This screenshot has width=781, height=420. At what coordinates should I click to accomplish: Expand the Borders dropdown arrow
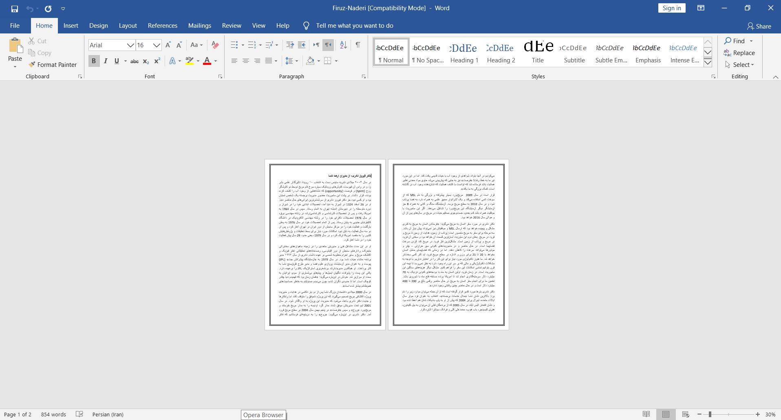(x=336, y=61)
